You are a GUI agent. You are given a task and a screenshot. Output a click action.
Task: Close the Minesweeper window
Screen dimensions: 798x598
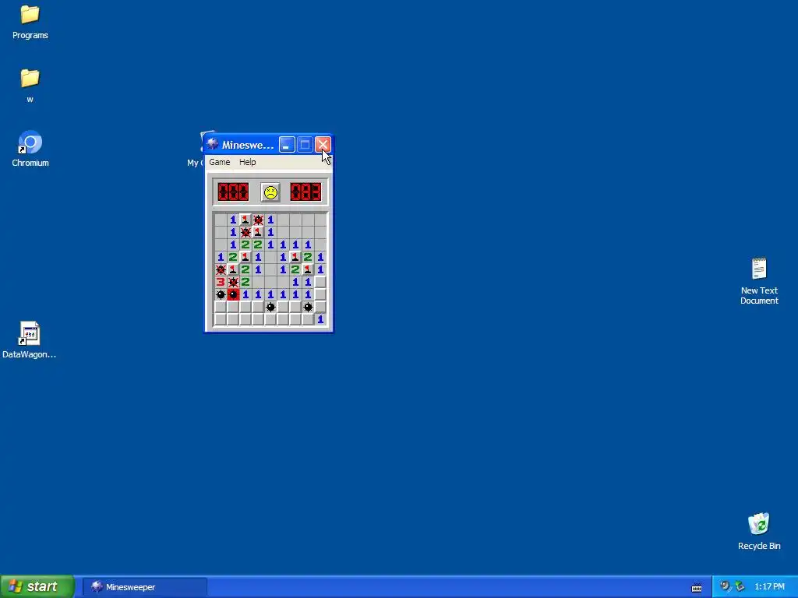[323, 145]
